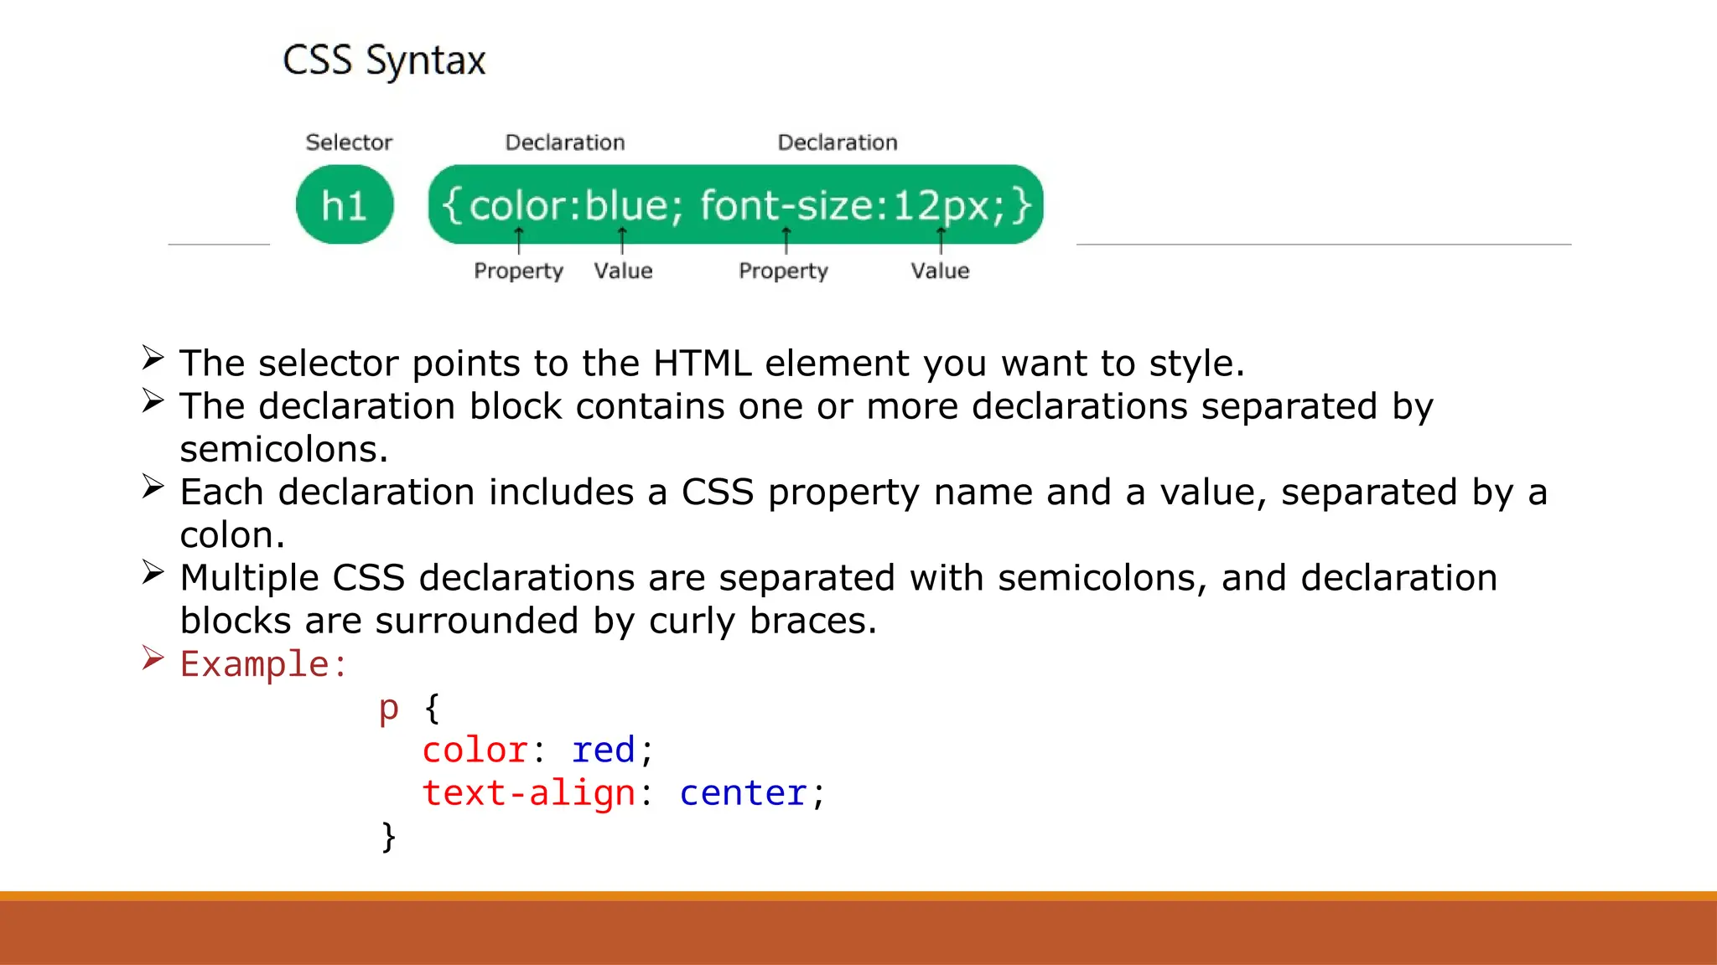
Task: Click the 'red' value in the code example
Action: [604, 750]
